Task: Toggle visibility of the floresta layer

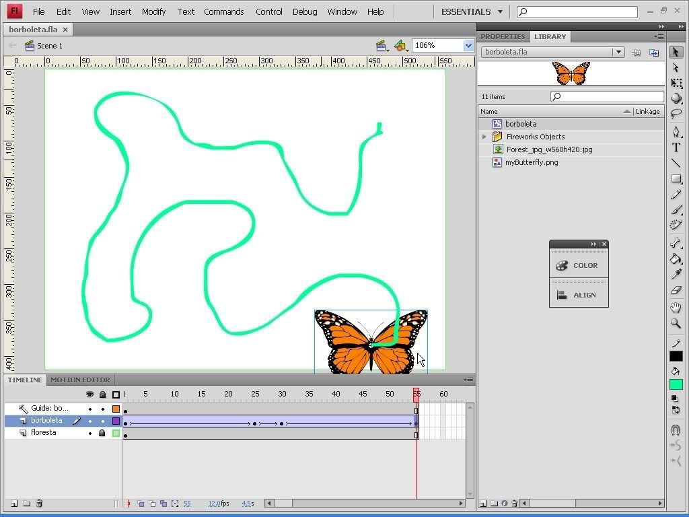Action: (90, 433)
